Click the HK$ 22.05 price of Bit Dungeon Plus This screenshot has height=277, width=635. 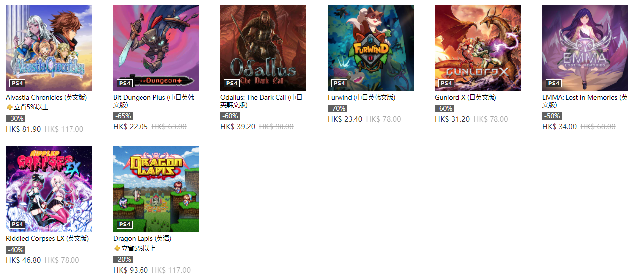click(131, 127)
